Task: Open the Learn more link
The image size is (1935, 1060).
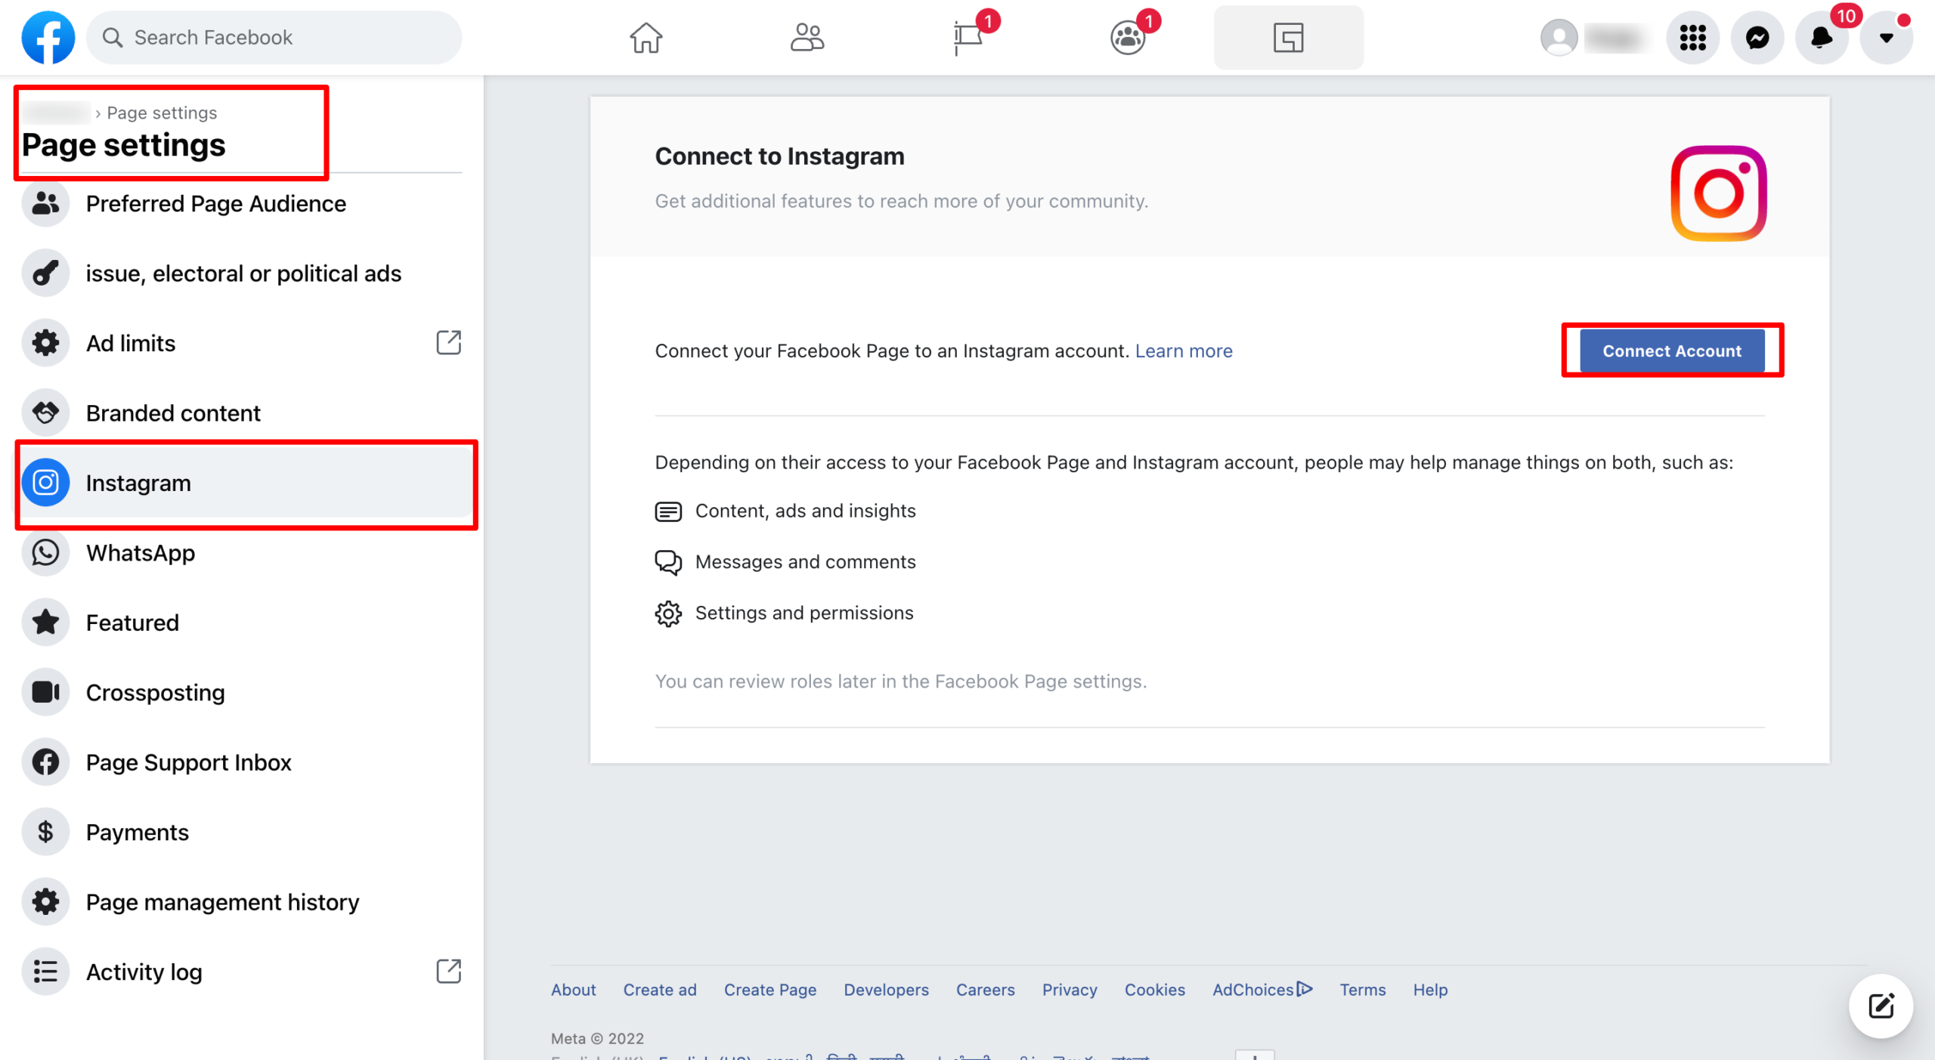Action: point(1183,351)
